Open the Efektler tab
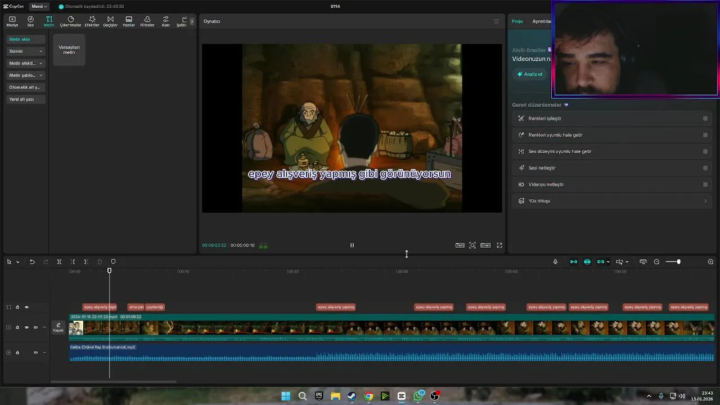Screen dimensions: 720x405 (92, 21)
